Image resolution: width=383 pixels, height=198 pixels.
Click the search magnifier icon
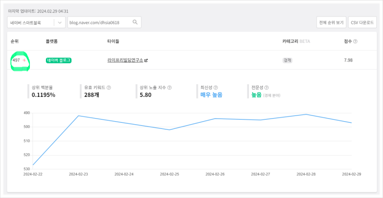click(x=135, y=22)
